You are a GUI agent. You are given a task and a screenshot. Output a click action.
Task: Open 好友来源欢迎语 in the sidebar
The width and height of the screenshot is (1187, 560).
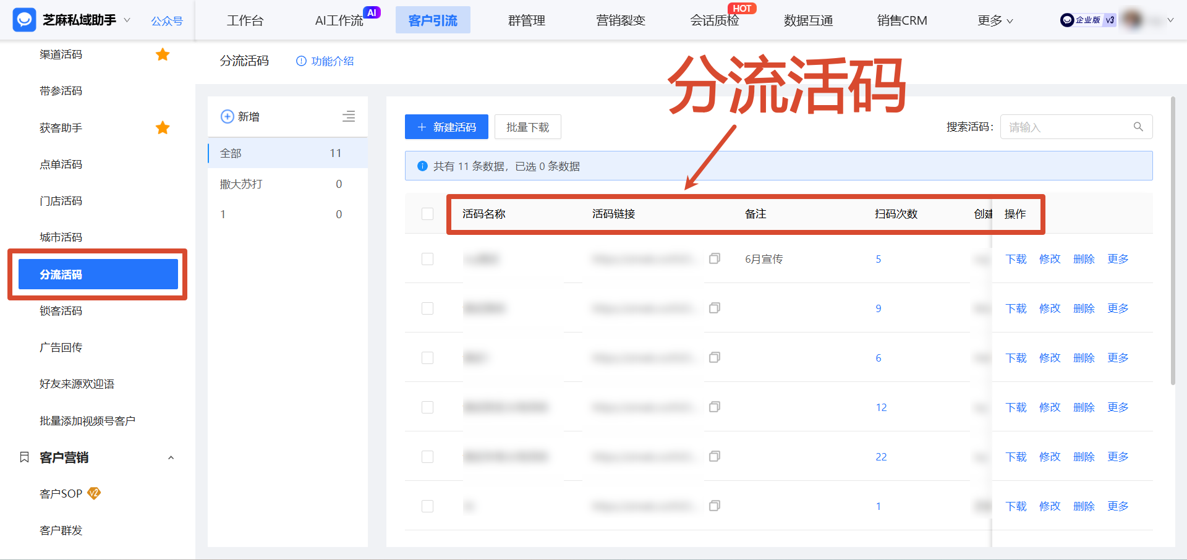77,384
